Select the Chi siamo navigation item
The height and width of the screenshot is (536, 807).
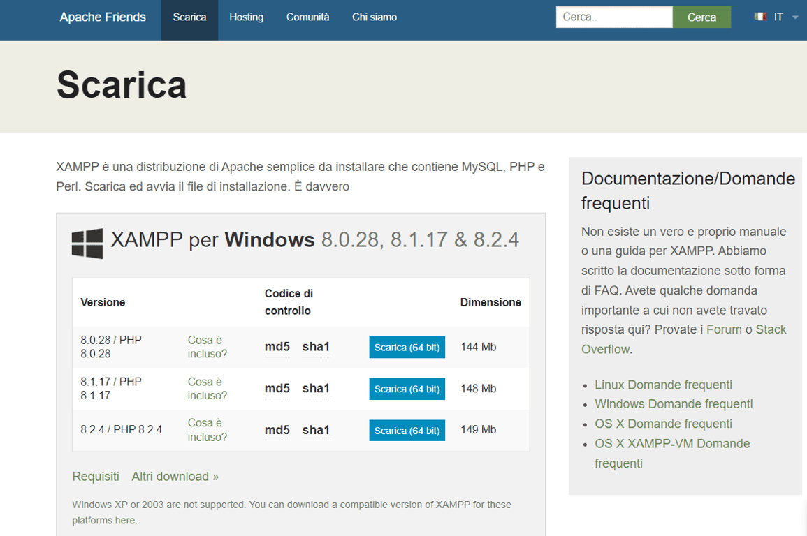374,17
